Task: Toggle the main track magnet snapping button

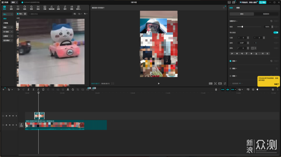Action: point(222,89)
